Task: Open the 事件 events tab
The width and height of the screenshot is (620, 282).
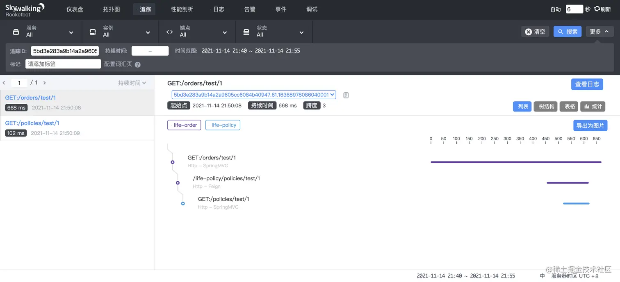Action: (280, 9)
